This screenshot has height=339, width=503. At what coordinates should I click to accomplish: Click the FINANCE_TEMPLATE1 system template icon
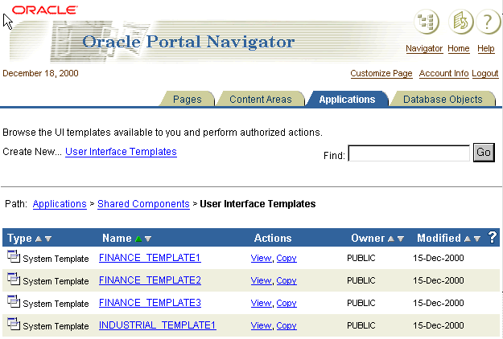point(13,257)
